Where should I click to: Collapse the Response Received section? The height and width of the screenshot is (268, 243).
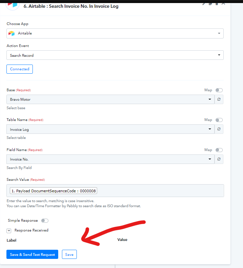pos(9,230)
